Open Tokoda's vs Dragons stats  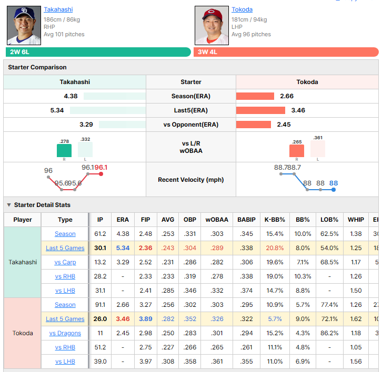click(65, 333)
